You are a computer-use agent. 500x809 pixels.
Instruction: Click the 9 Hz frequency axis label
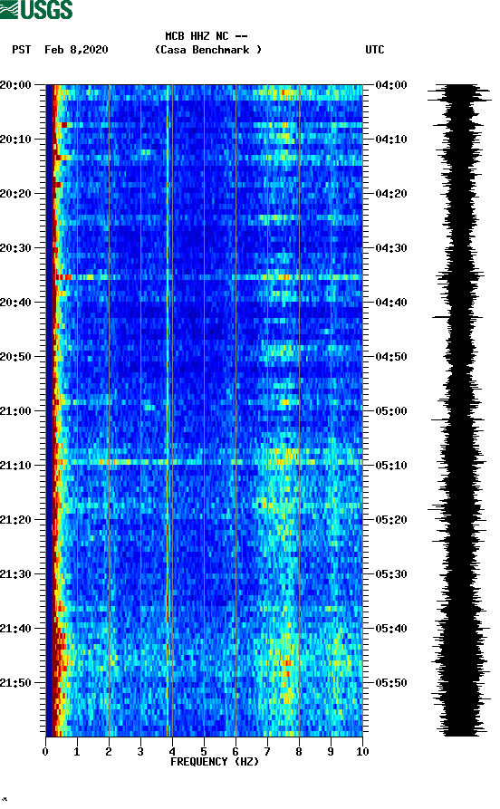click(x=331, y=752)
